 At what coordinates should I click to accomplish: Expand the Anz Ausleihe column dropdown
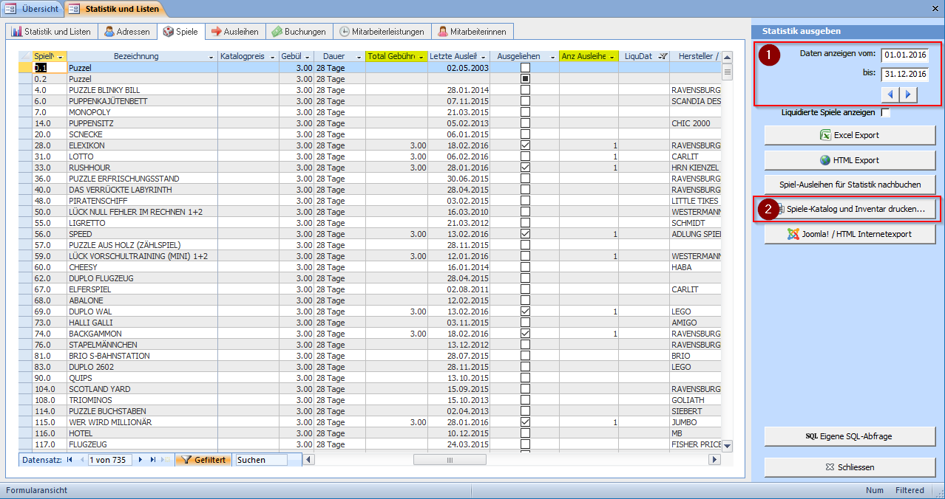[613, 57]
